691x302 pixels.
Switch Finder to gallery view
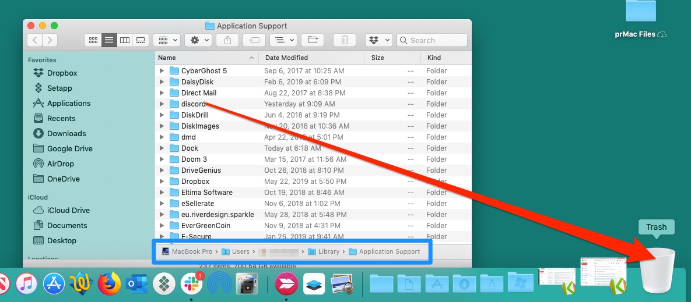point(141,40)
